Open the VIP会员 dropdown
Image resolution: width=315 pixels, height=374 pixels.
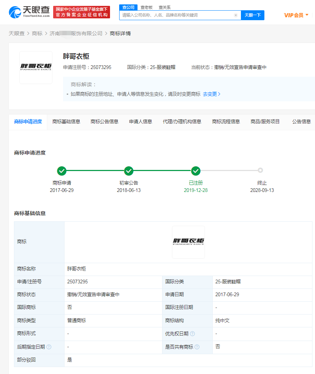point(296,15)
